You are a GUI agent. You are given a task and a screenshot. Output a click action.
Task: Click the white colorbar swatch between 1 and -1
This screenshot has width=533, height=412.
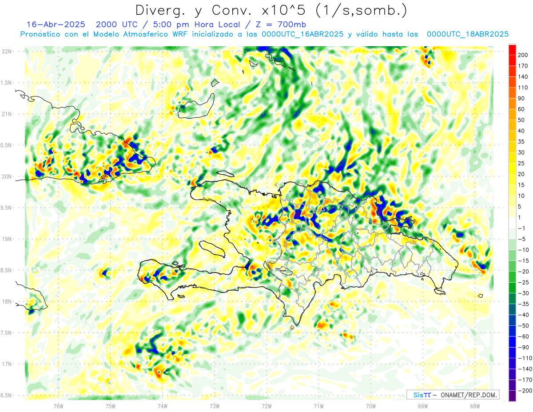pyautogui.click(x=513, y=223)
